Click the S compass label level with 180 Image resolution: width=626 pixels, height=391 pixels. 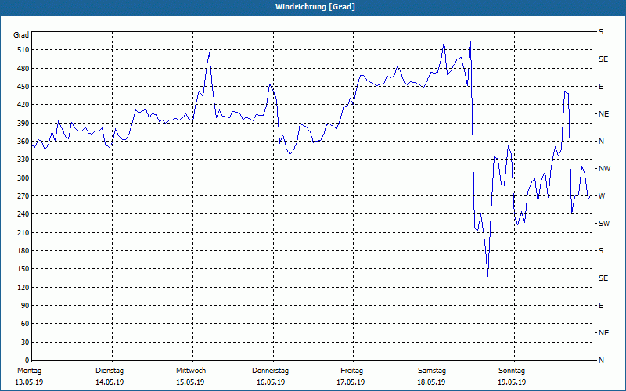[x=601, y=251]
